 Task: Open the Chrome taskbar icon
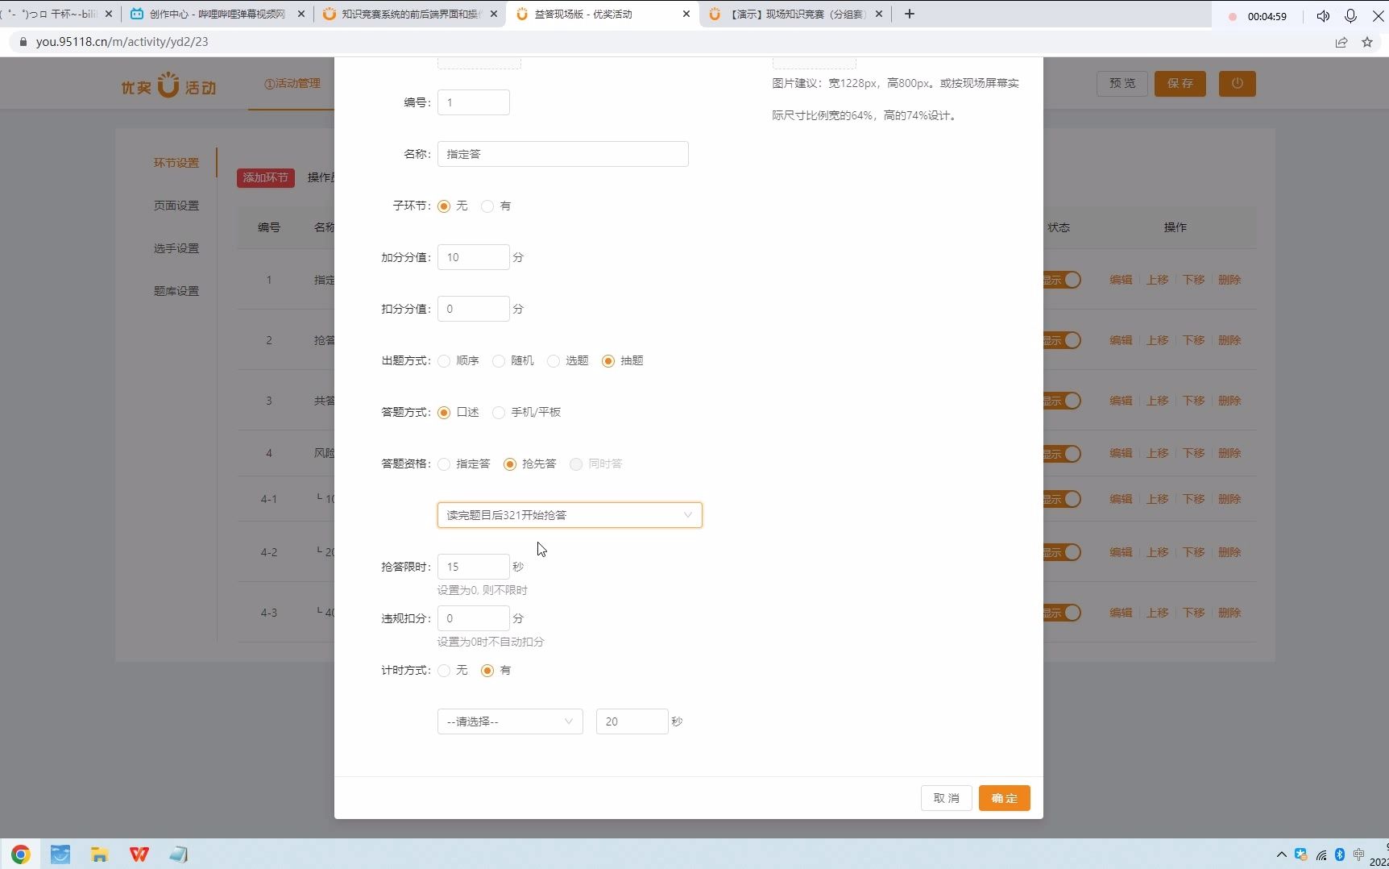click(21, 854)
